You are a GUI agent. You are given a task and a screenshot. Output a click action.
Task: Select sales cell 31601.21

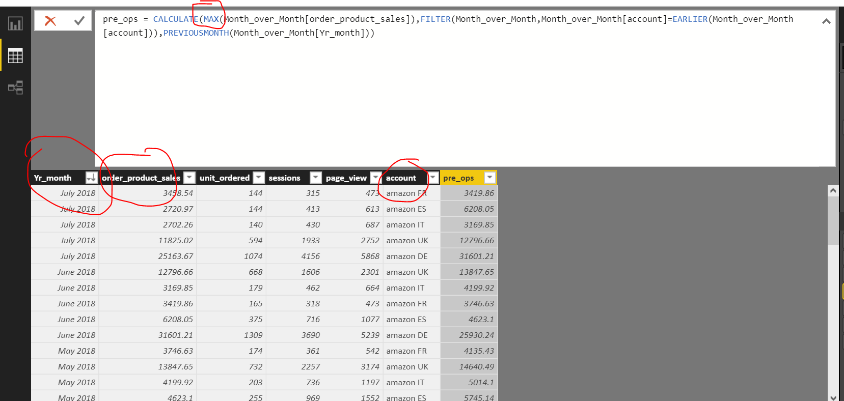tap(148, 335)
